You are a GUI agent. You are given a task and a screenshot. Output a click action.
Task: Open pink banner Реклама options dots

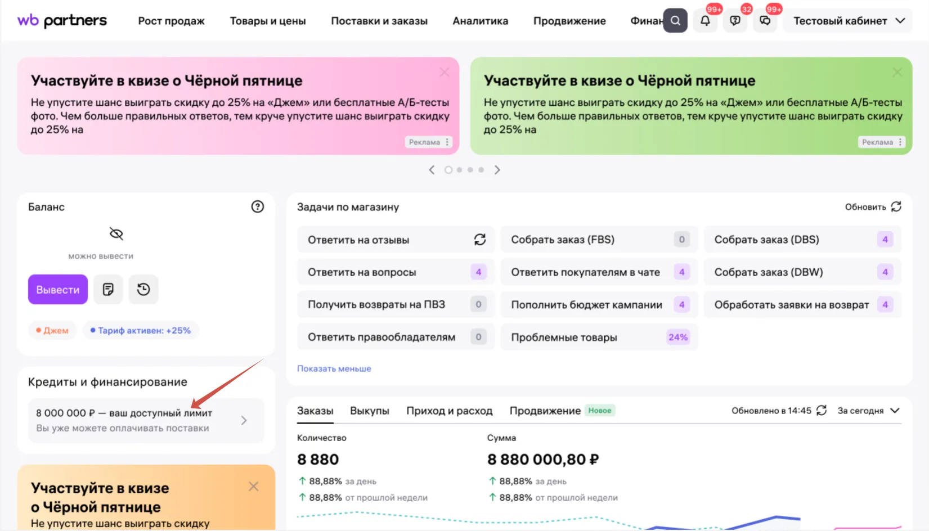[447, 142]
